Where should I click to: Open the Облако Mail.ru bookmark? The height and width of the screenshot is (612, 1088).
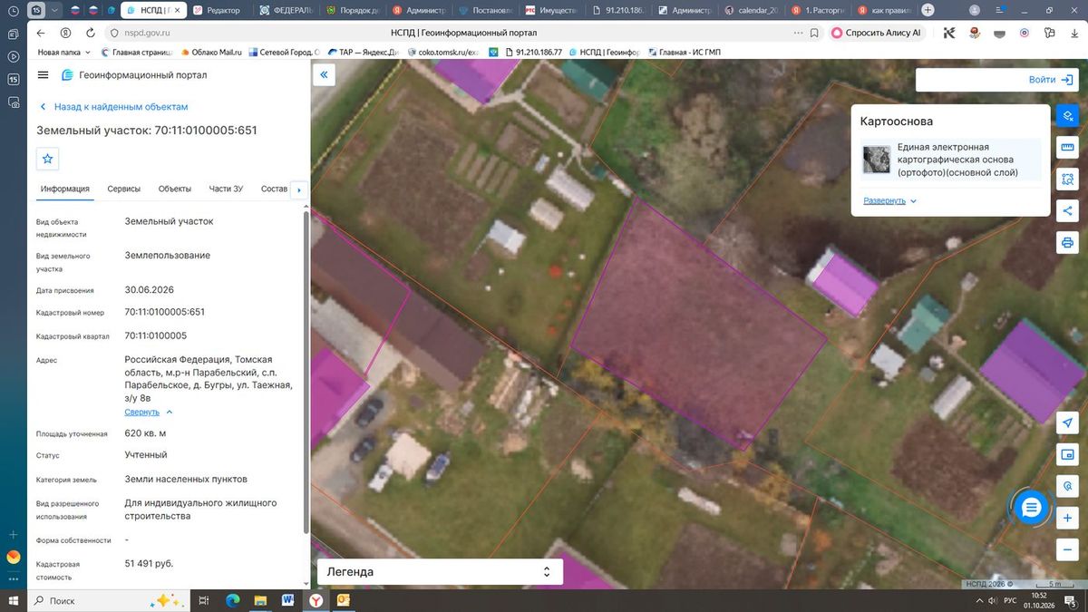(210, 52)
